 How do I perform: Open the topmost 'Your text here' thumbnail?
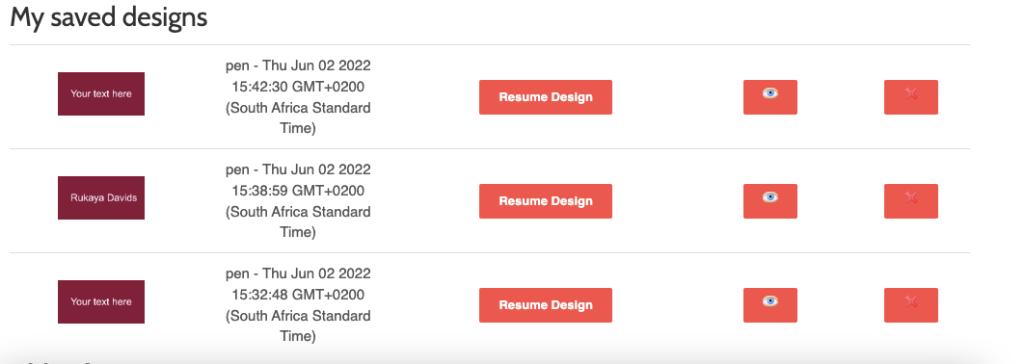pyautogui.click(x=101, y=94)
